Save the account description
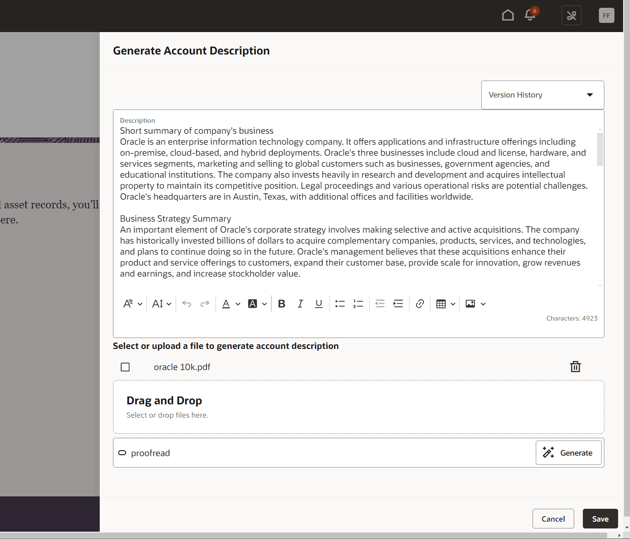 600,518
